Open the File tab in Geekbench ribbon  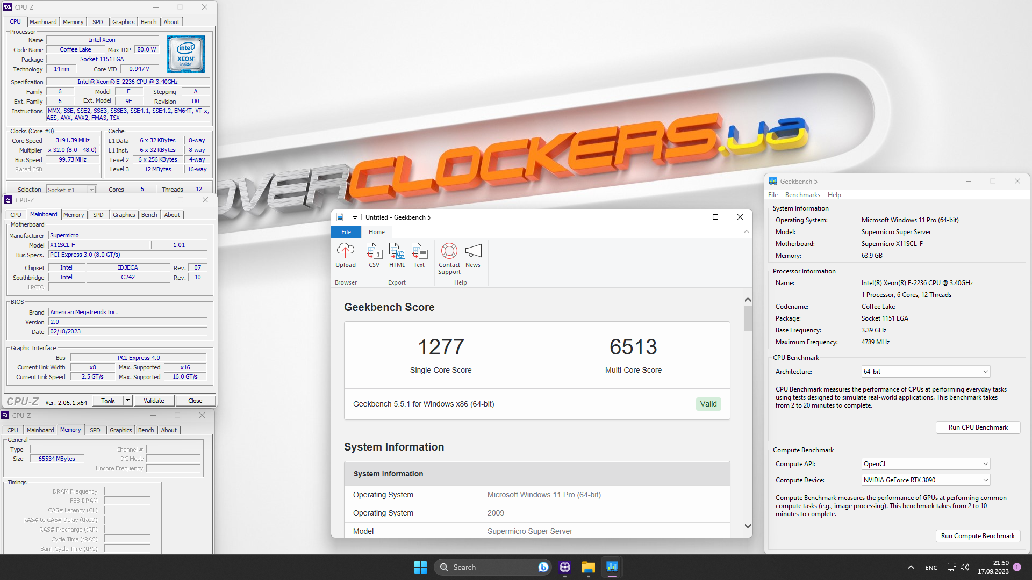(x=346, y=232)
